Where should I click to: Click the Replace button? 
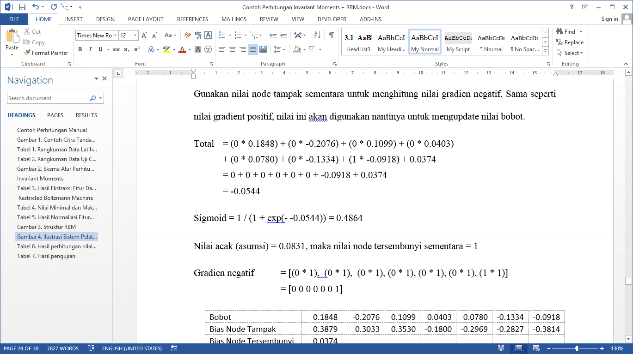click(x=570, y=42)
